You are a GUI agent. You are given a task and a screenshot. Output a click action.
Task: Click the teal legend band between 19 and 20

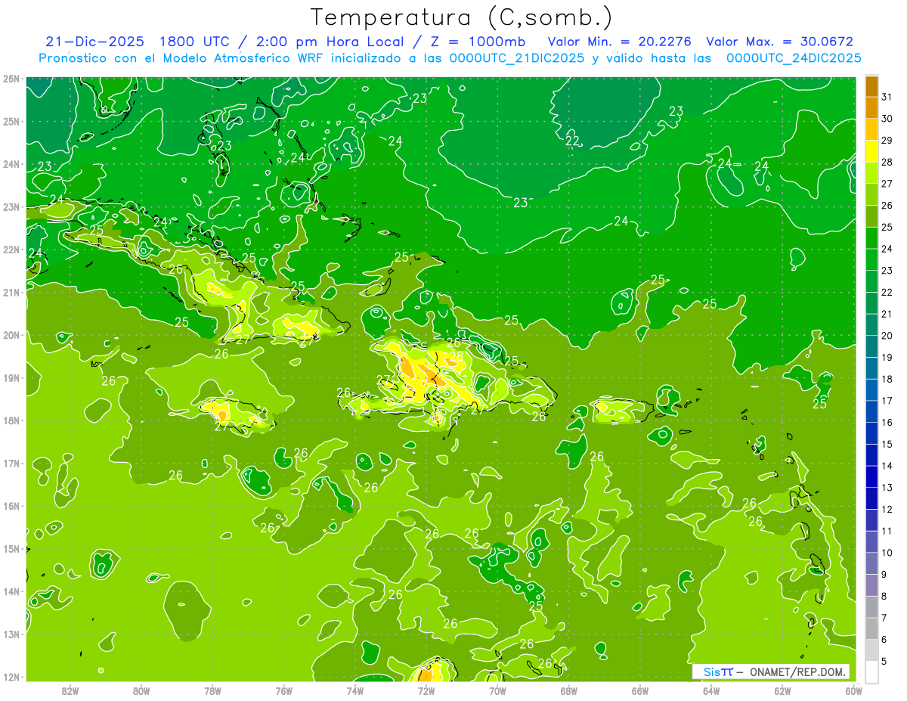(871, 346)
